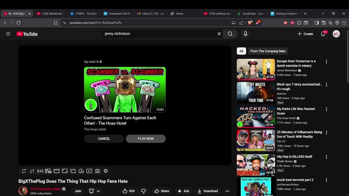Select the All filter chip
The width and height of the screenshot is (349, 196).
(x=241, y=51)
